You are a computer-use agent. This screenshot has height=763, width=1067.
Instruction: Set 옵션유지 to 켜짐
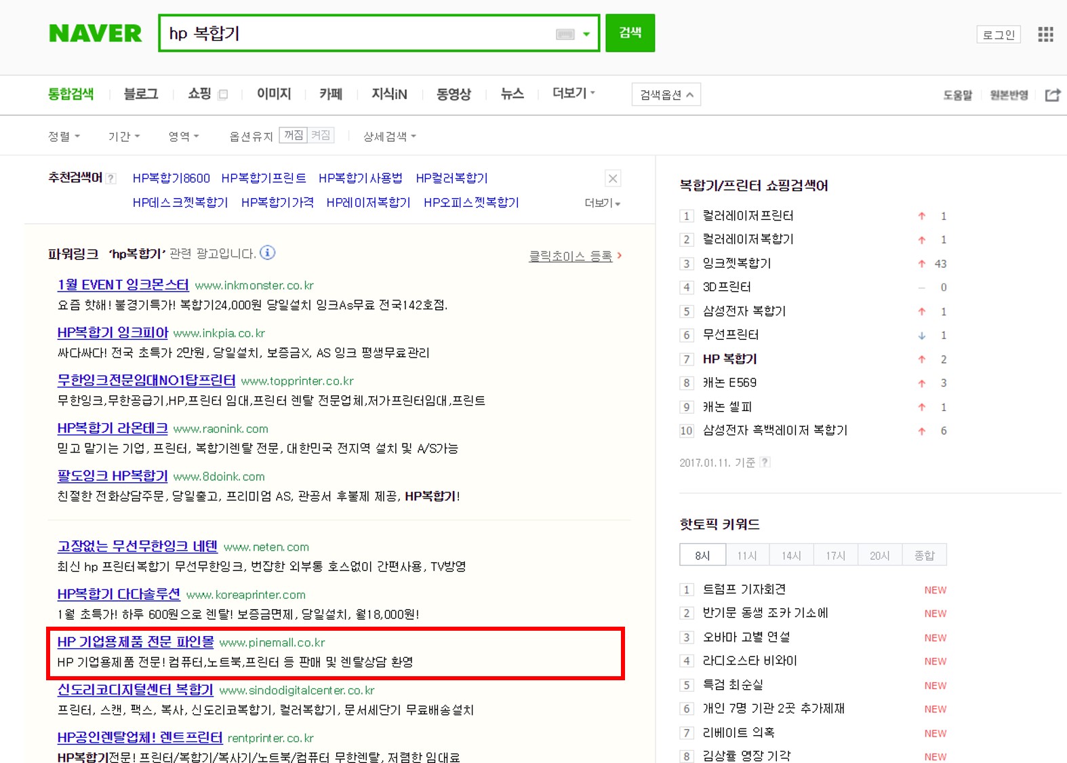tap(321, 136)
